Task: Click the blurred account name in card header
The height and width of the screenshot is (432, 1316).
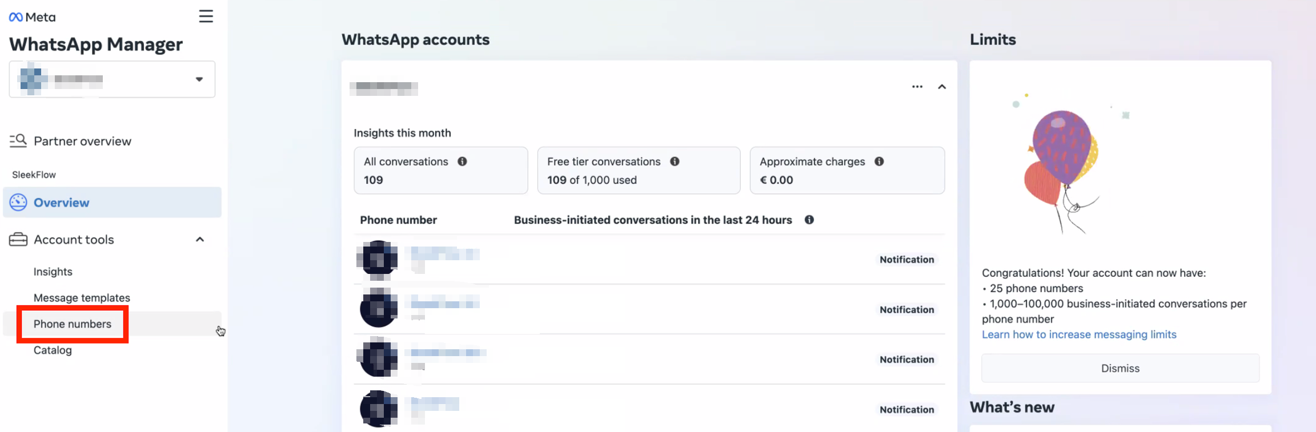Action: coord(384,88)
